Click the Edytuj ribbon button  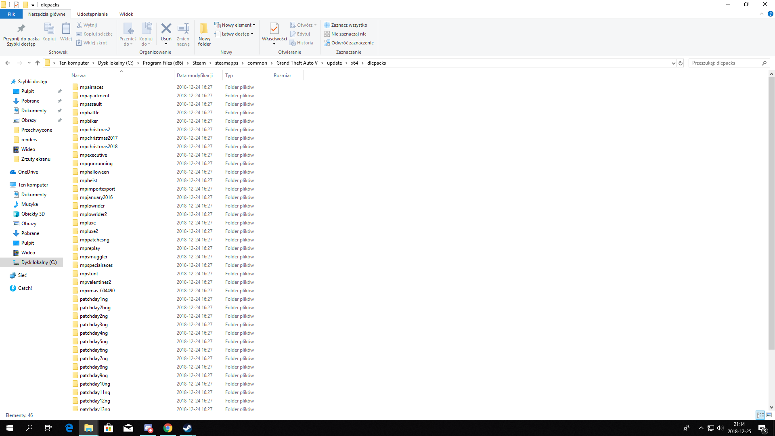[x=300, y=34]
